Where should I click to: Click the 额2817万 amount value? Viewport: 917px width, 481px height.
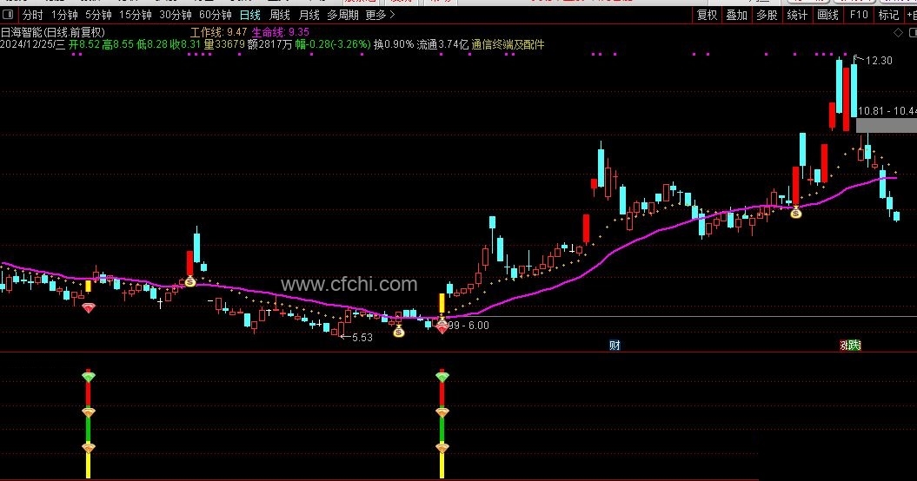click(x=269, y=44)
